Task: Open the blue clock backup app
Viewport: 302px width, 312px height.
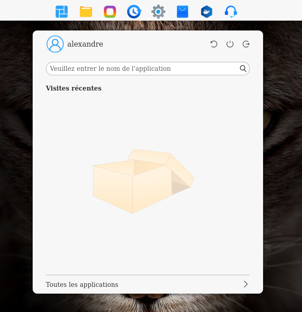Action: 134,12
